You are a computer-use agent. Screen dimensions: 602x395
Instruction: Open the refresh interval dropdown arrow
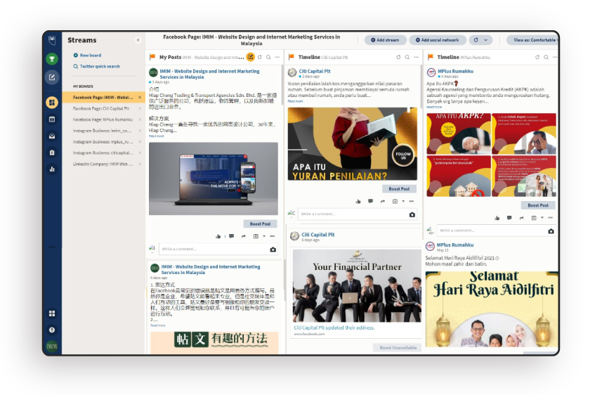[485, 40]
